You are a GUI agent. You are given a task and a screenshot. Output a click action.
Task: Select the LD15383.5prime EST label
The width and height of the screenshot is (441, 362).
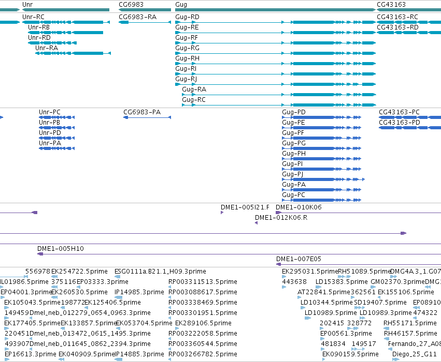342,282
